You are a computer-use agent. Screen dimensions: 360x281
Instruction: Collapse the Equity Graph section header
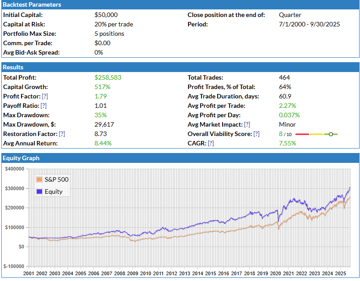tap(21, 158)
